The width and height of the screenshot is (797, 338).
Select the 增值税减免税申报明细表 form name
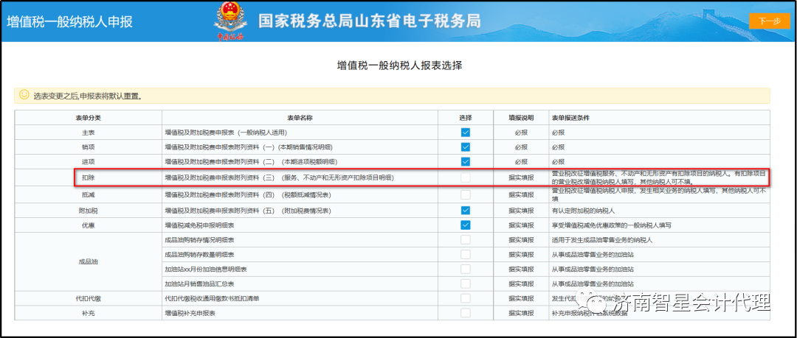[x=200, y=225]
